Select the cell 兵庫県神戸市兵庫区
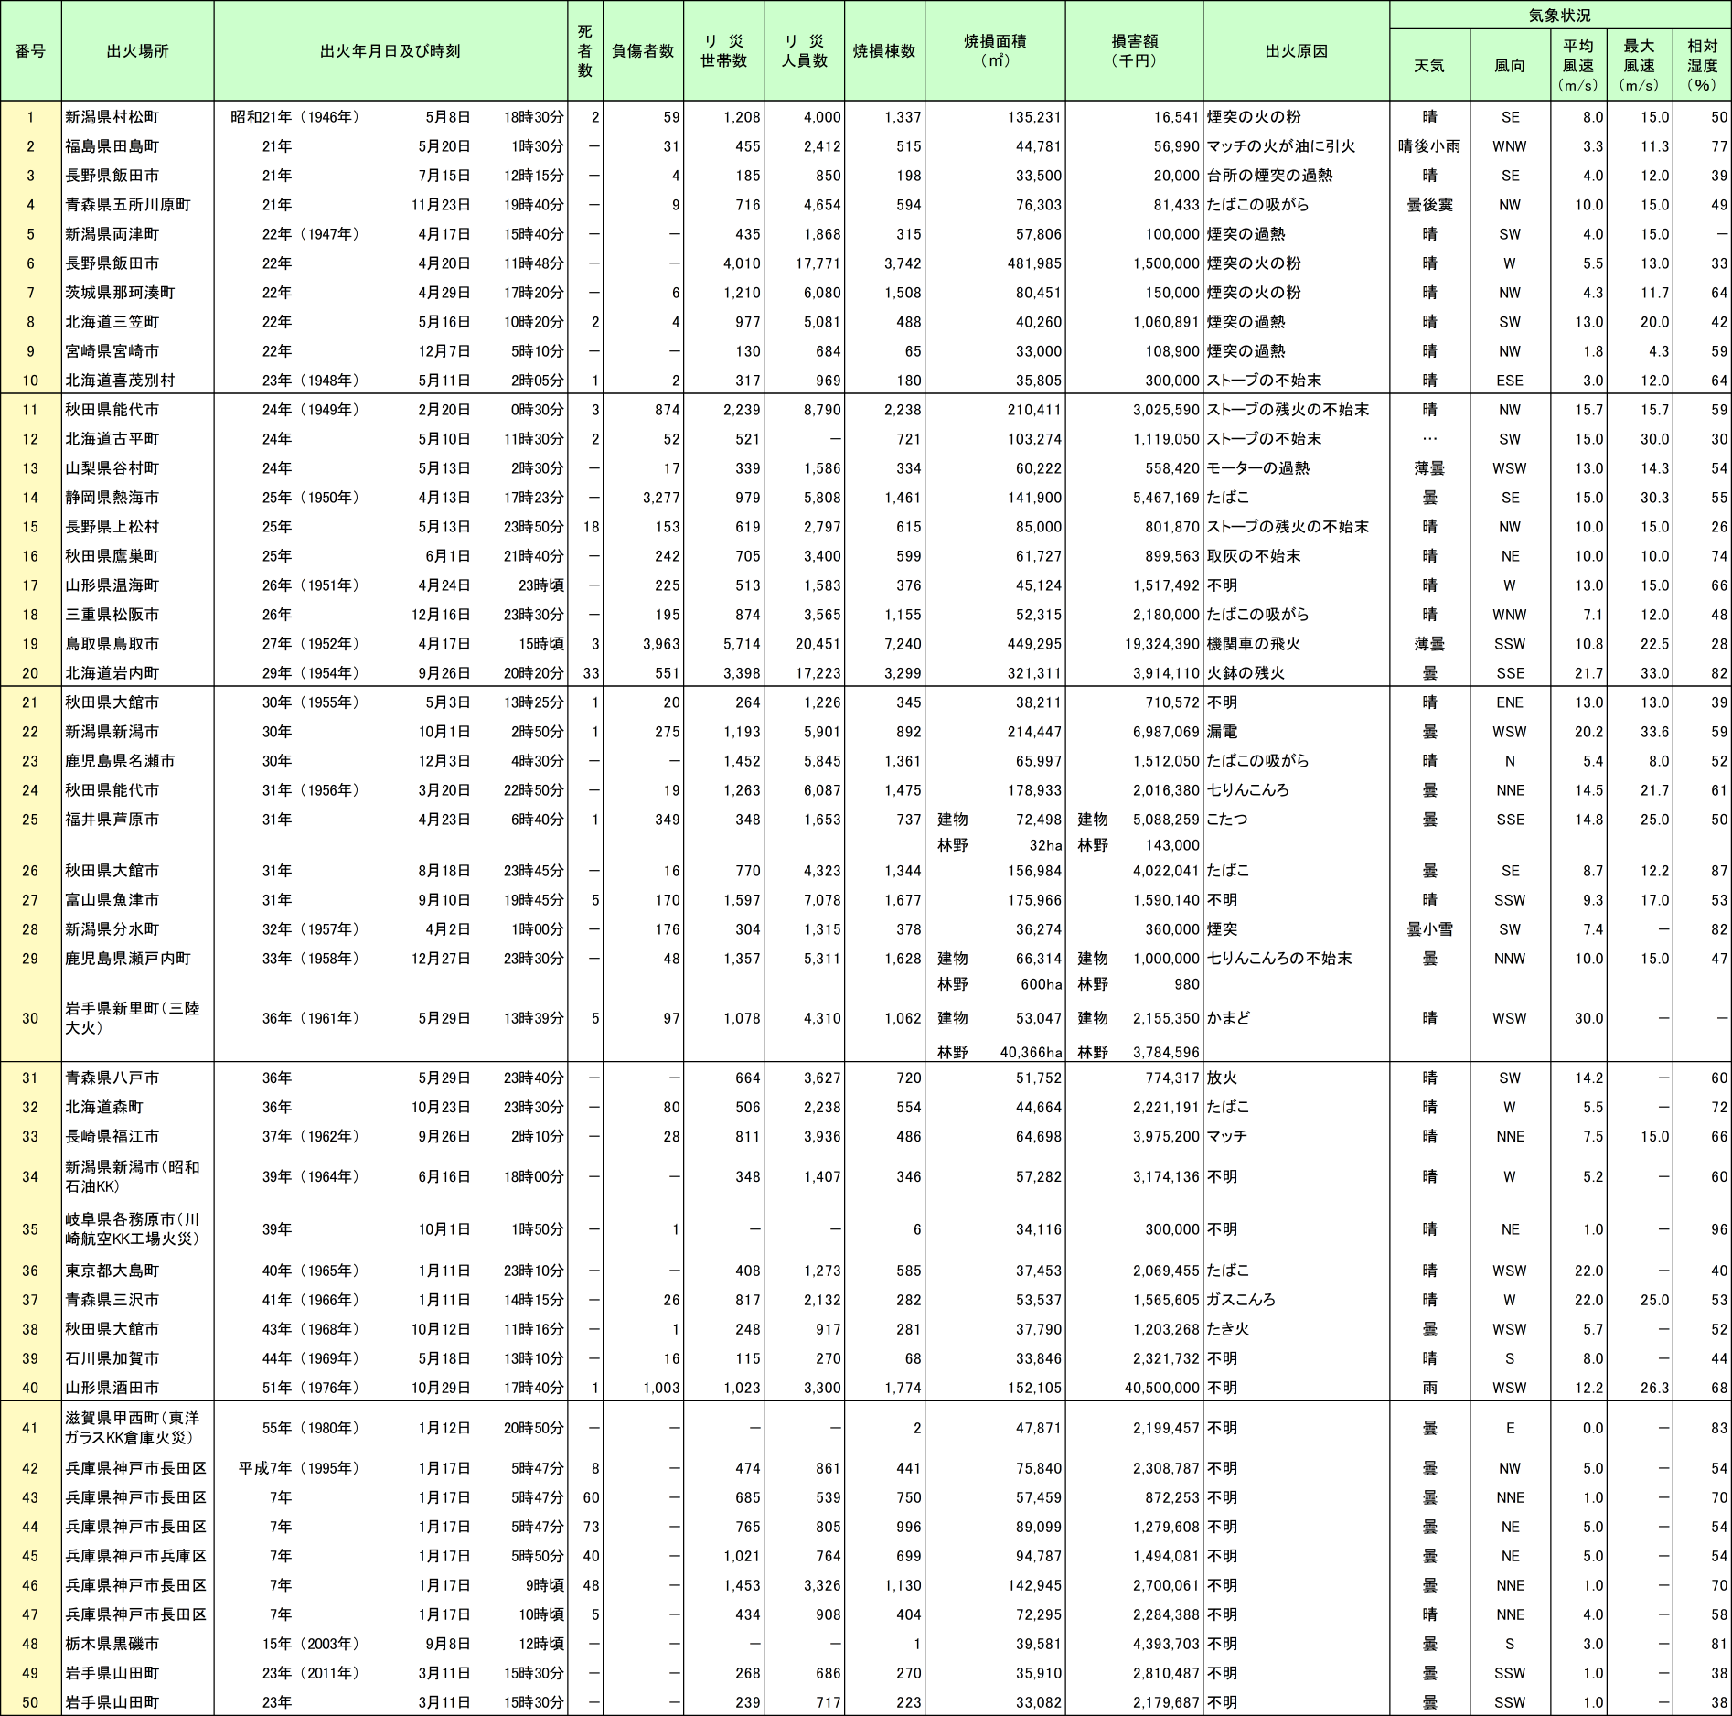Viewport: 1732px width, 1716px height. pyautogui.click(x=136, y=1556)
